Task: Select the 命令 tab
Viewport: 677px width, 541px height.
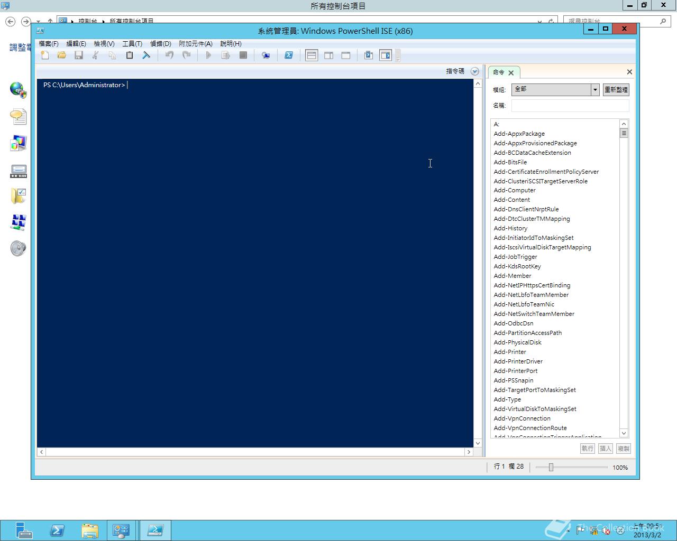Action: pos(499,72)
